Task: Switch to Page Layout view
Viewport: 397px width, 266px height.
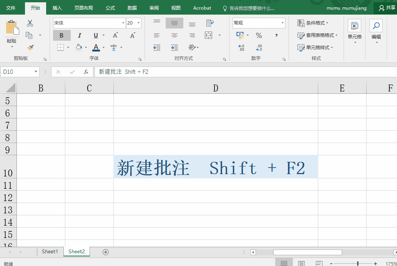Action: [x=301, y=263]
